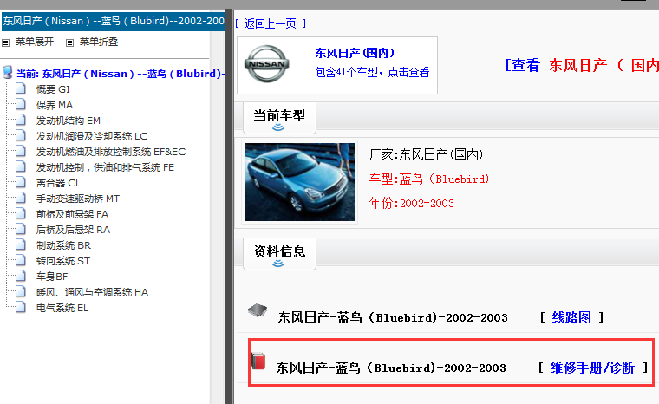Click the page icon next to 电气系统 EL

click(x=21, y=307)
